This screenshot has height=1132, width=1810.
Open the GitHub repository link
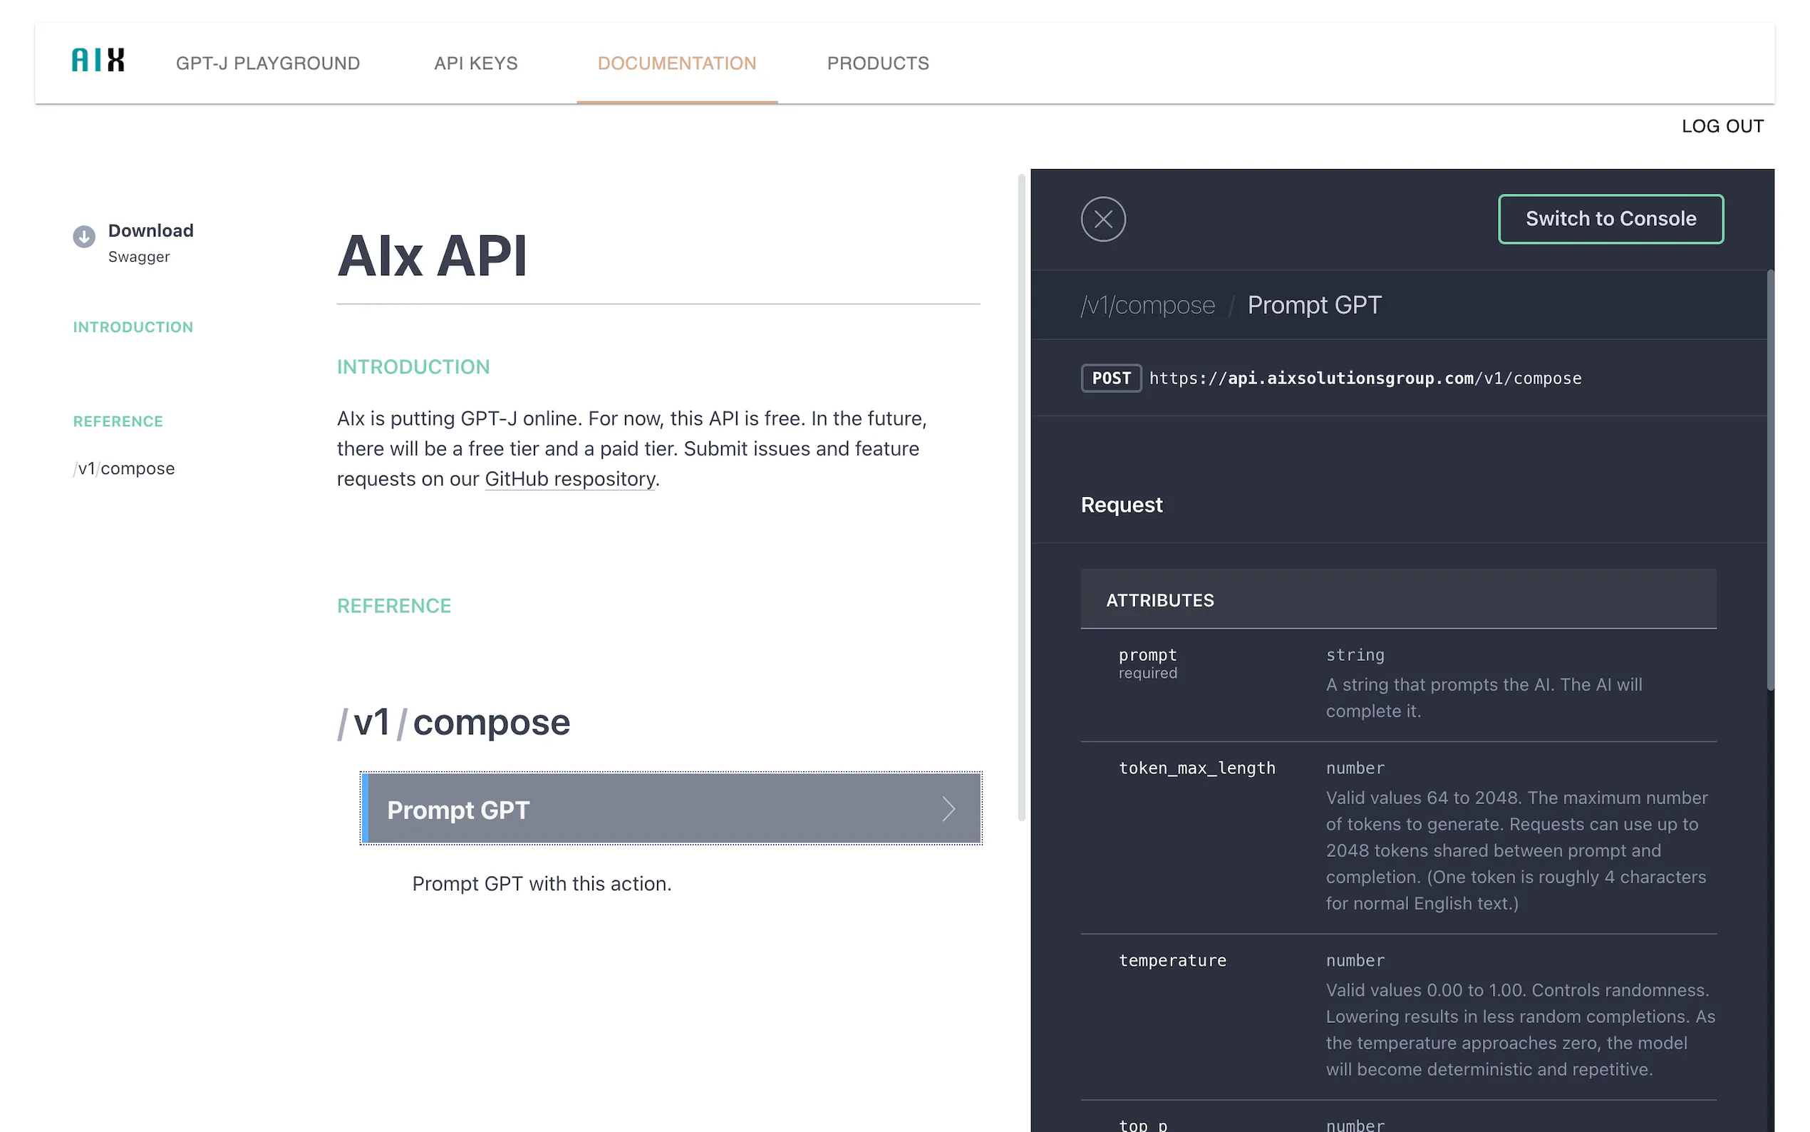(x=570, y=479)
